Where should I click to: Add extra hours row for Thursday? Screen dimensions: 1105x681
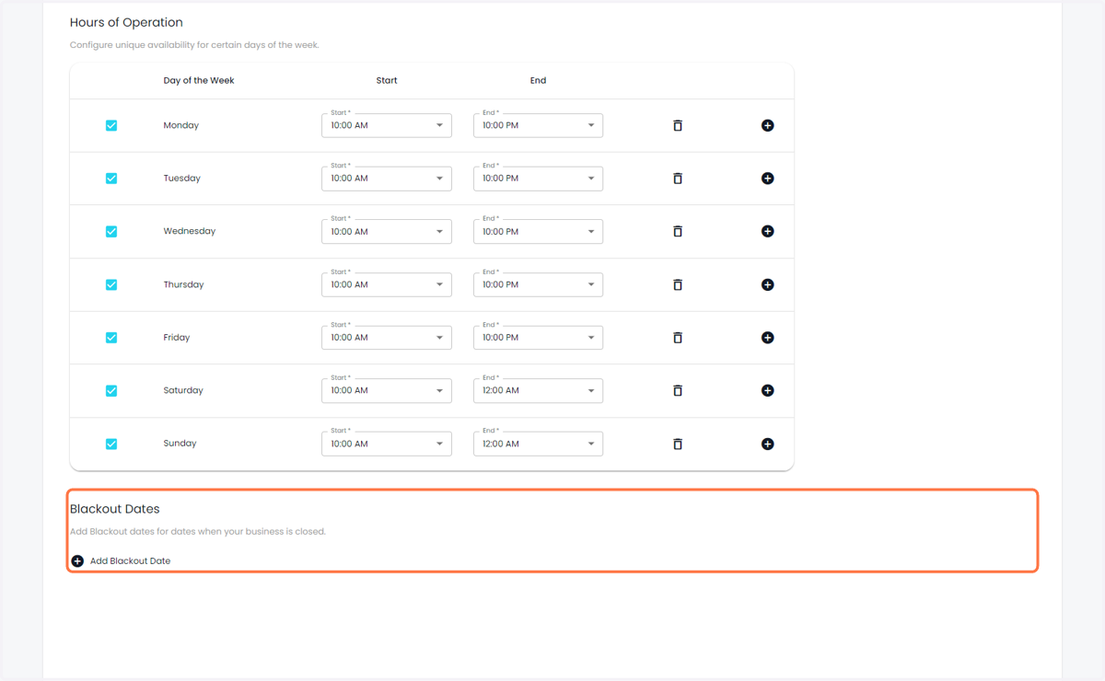[x=767, y=284]
